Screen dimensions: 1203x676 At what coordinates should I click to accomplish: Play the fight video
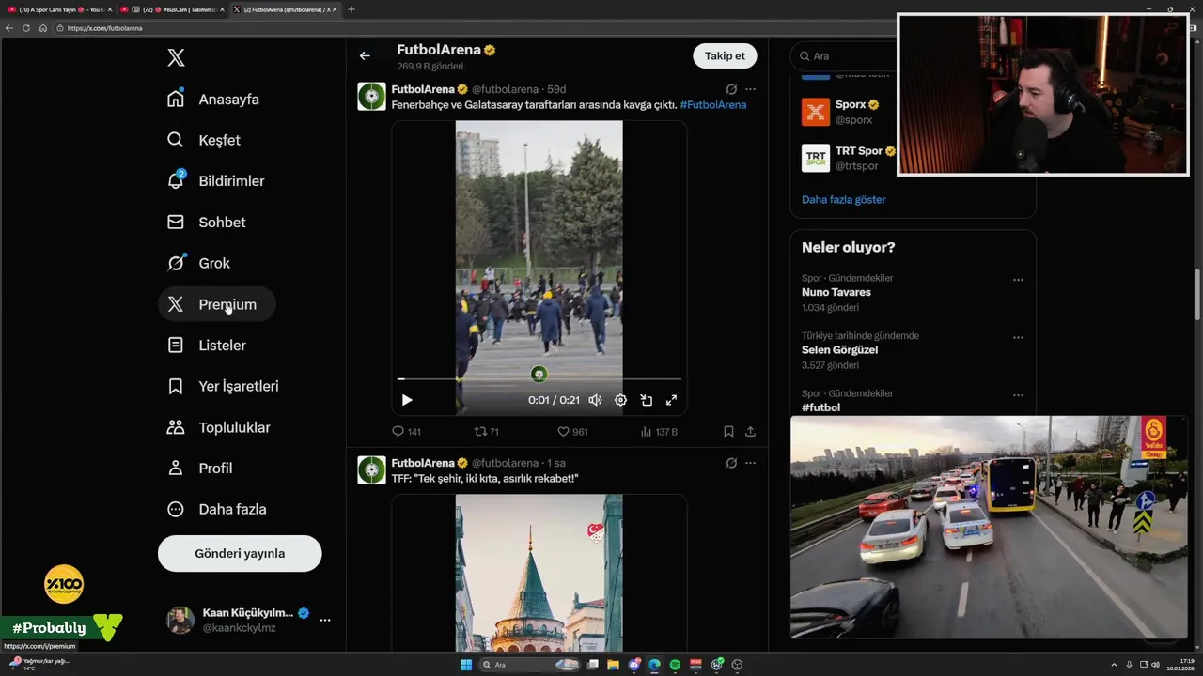point(407,400)
